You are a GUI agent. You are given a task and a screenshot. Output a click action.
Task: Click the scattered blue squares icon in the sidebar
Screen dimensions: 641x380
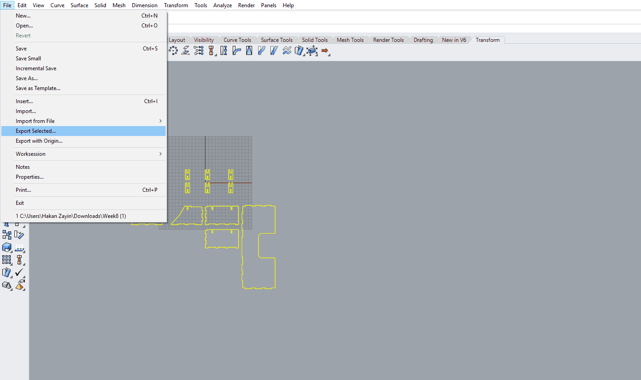pyautogui.click(x=7, y=235)
